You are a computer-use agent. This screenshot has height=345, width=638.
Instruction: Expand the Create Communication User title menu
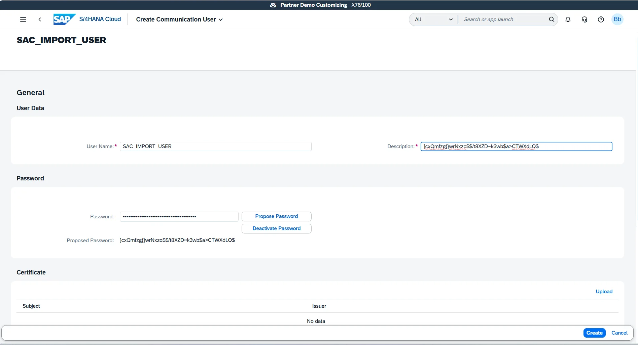(x=179, y=19)
